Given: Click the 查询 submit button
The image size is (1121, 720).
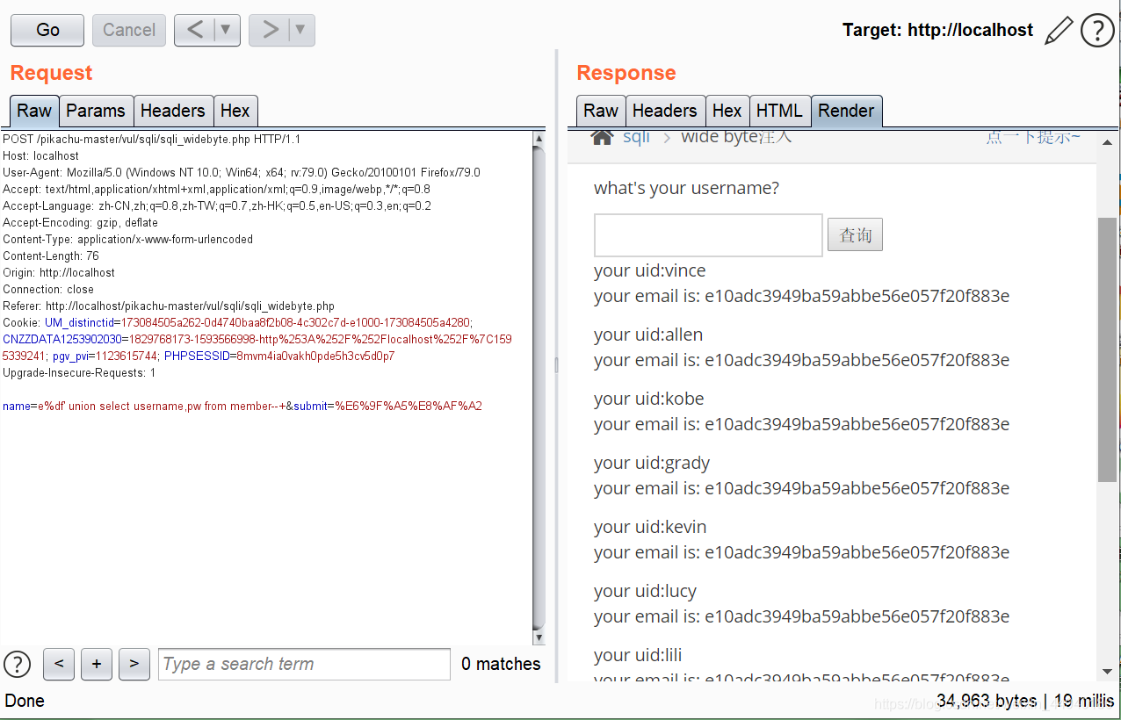Looking at the screenshot, I should [x=855, y=234].
